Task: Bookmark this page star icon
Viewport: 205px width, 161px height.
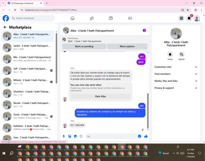Action: coord(188,10)
